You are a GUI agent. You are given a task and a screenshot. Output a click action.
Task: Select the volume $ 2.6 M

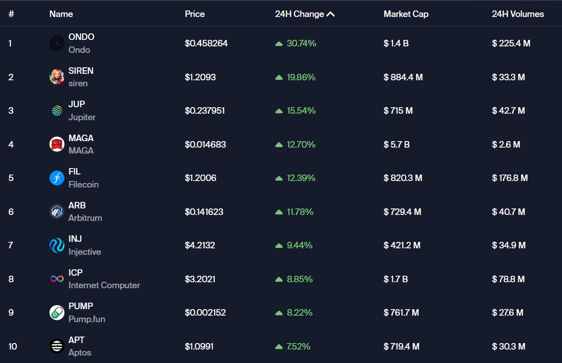(506, 145)
